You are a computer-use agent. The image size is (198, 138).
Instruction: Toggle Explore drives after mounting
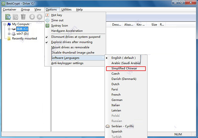(75, 42)
